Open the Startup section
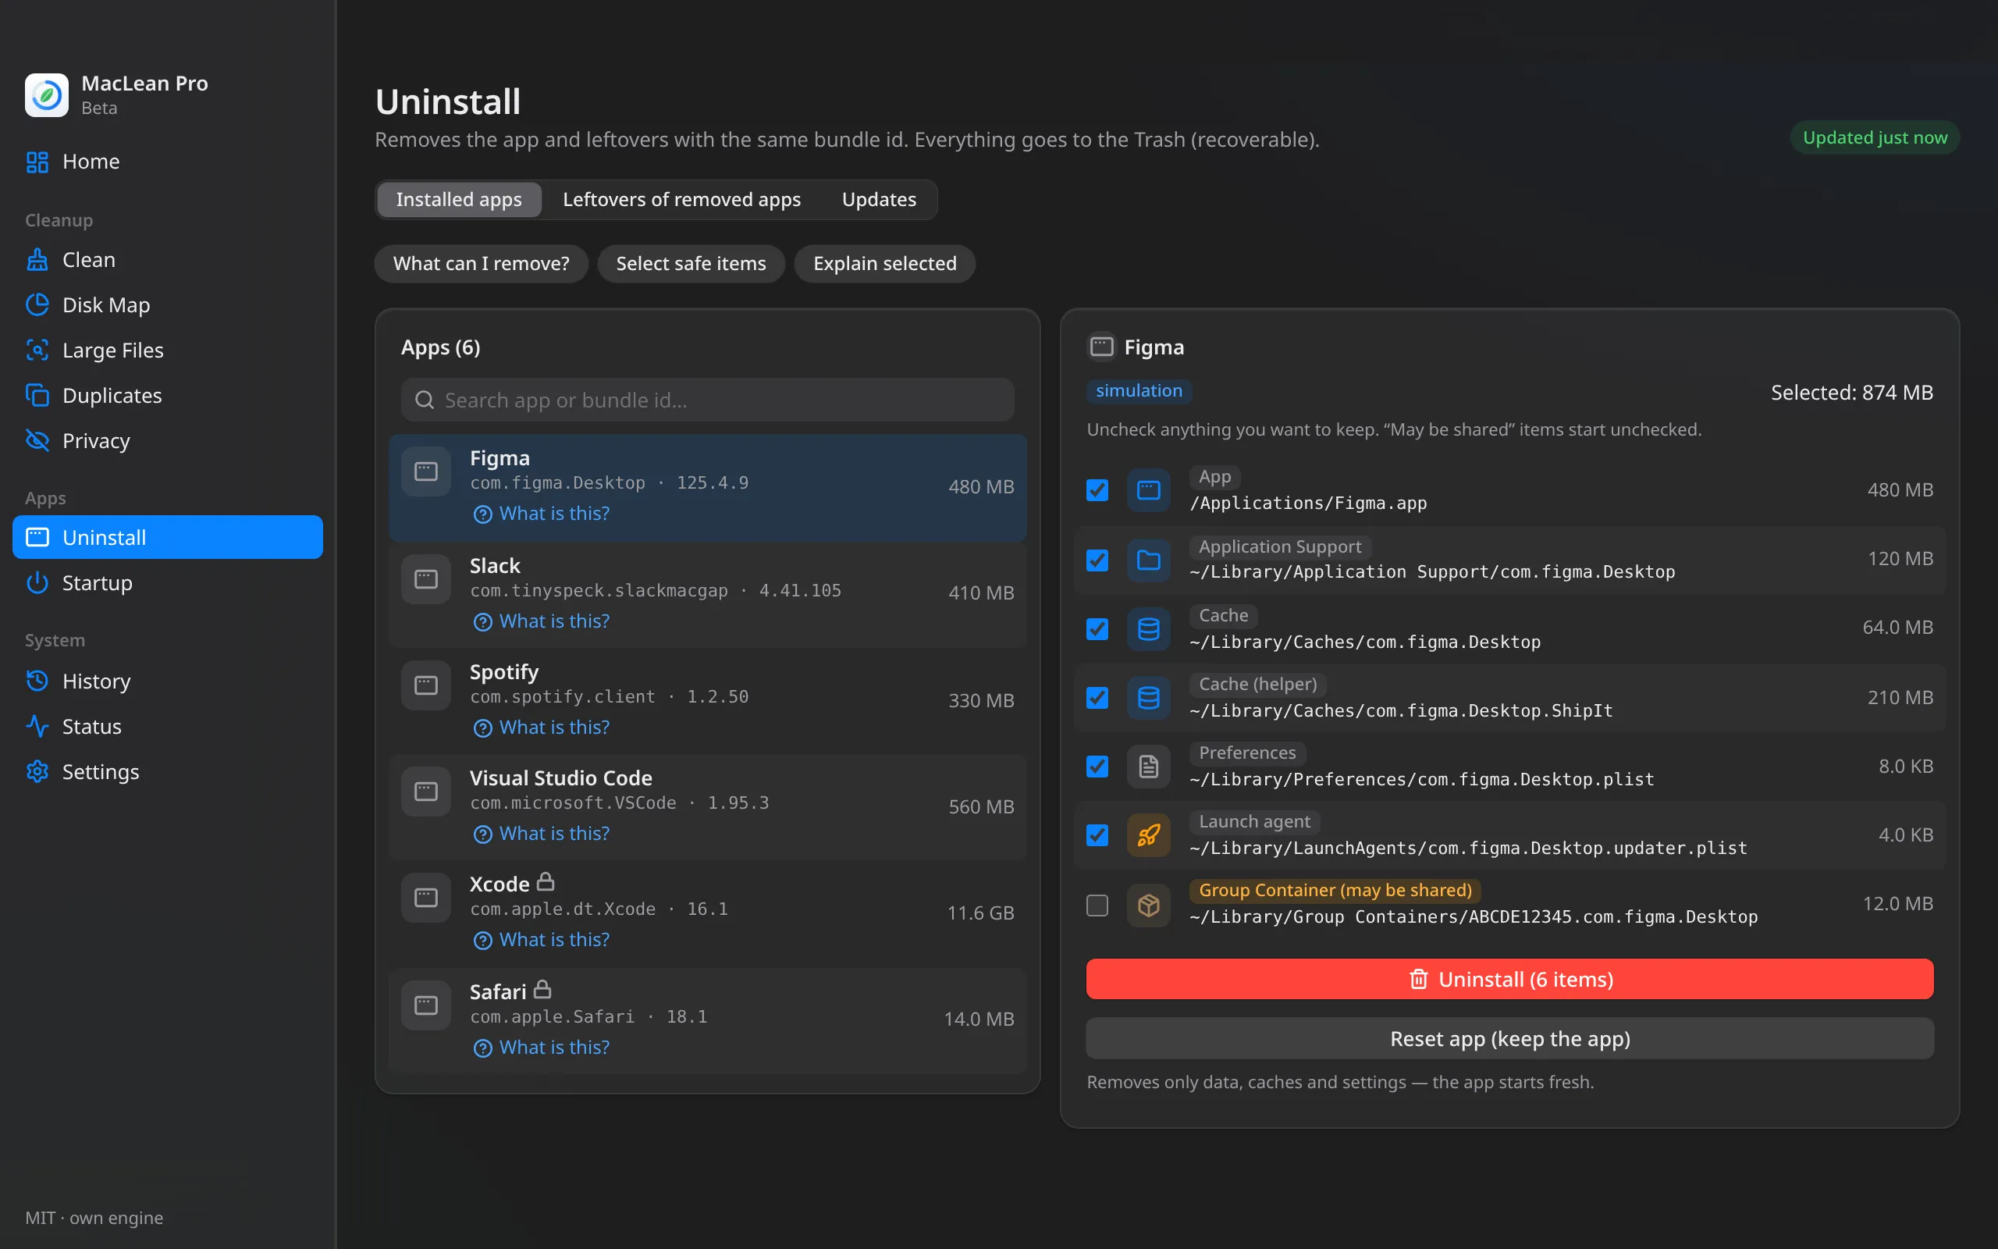The height and width of the screenshot is (1249, 1998). tap(168, 583)
